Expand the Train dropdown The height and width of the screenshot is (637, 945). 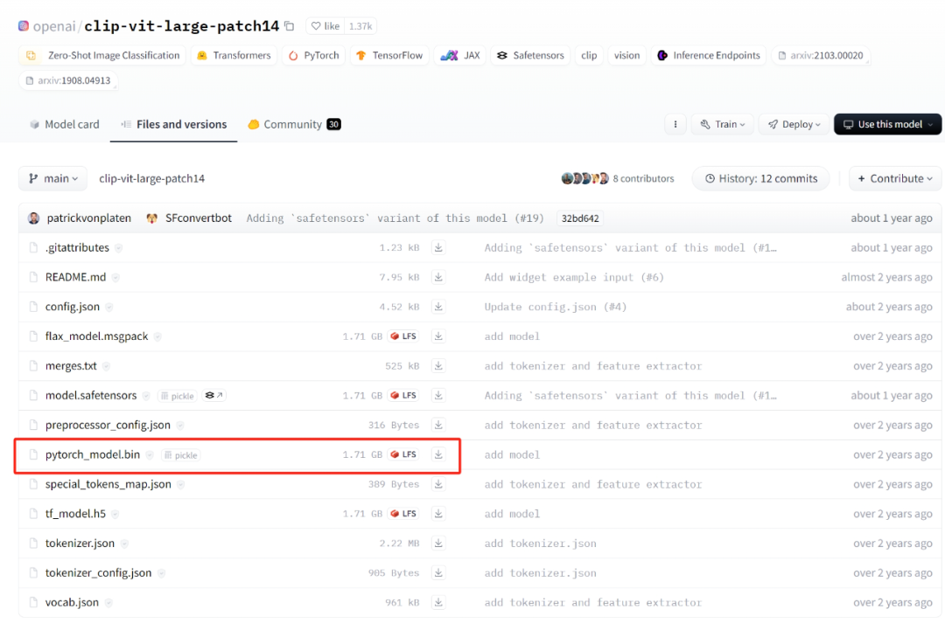[x=722, y=124]
